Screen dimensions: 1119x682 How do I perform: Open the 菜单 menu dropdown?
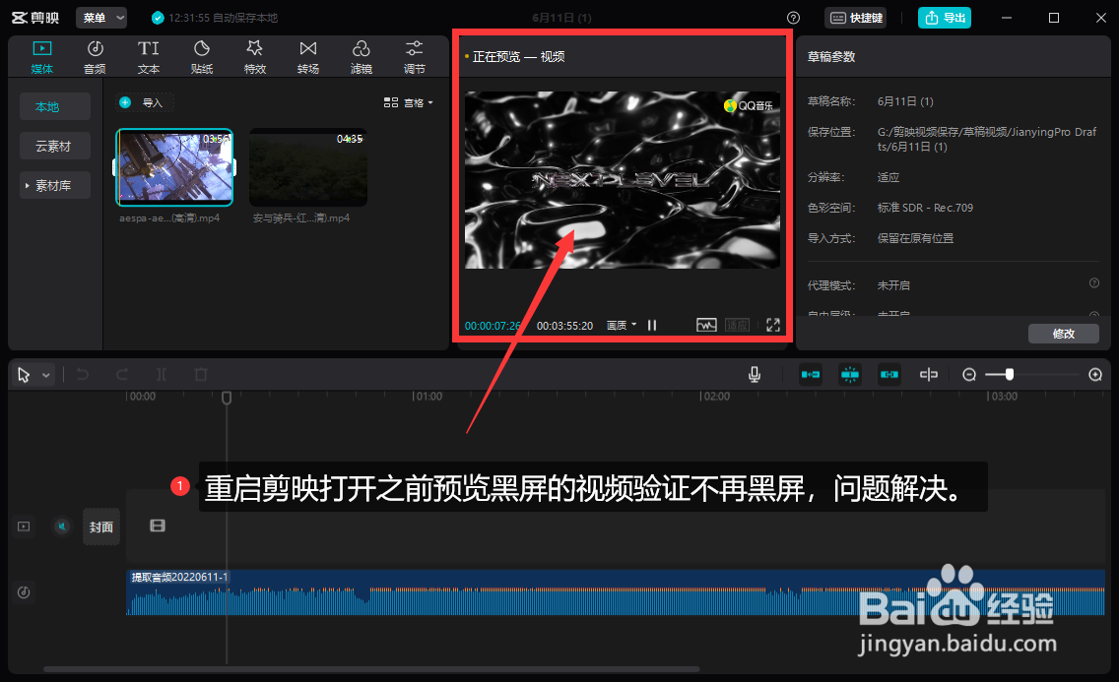(101, 18)
